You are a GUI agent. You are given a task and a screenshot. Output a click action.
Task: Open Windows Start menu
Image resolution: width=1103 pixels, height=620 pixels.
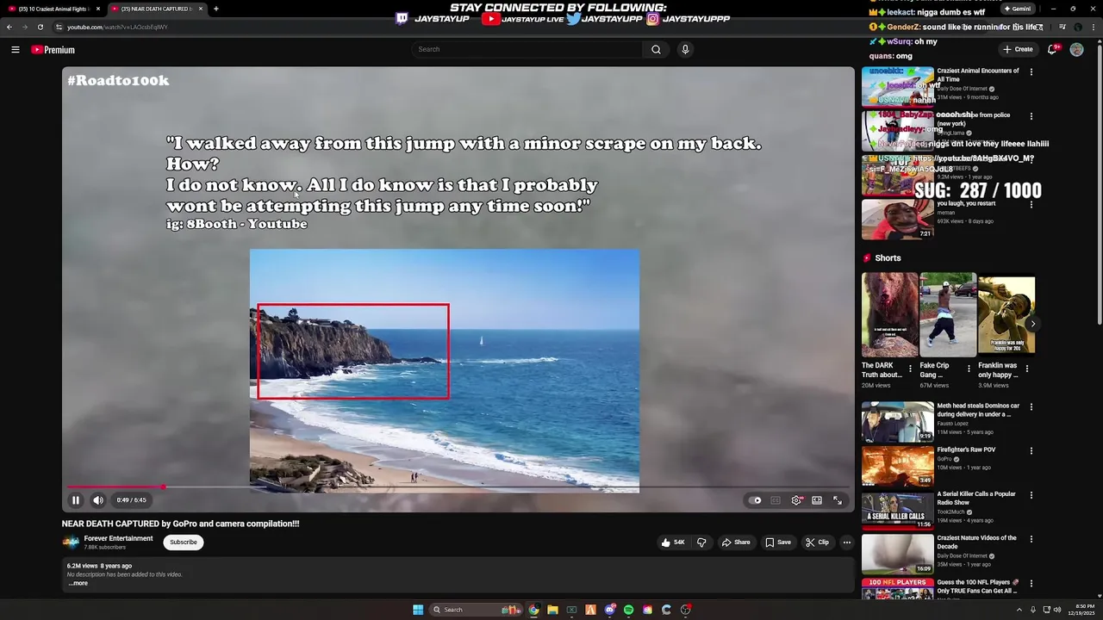(418, 610)
